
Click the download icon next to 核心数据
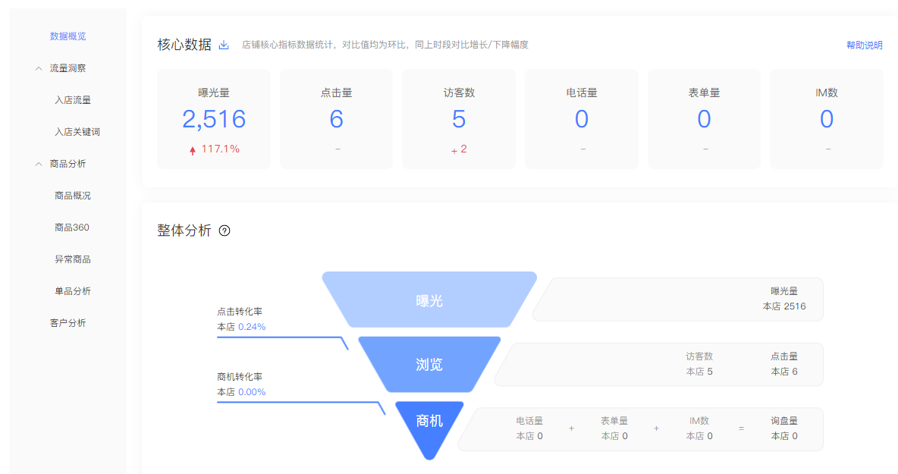tap(223, 45)
